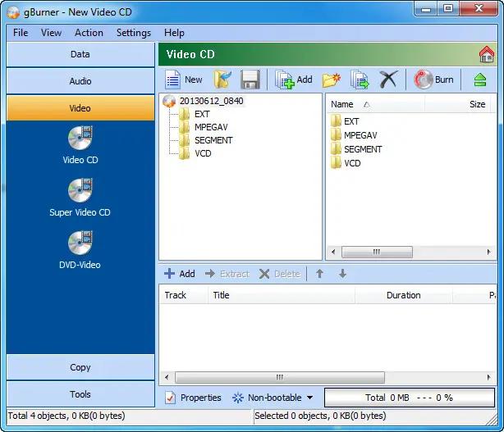Screen dimensions: 504x432
Task: Open the Non-bootable dropdown
Action: [x=273, y=398]
